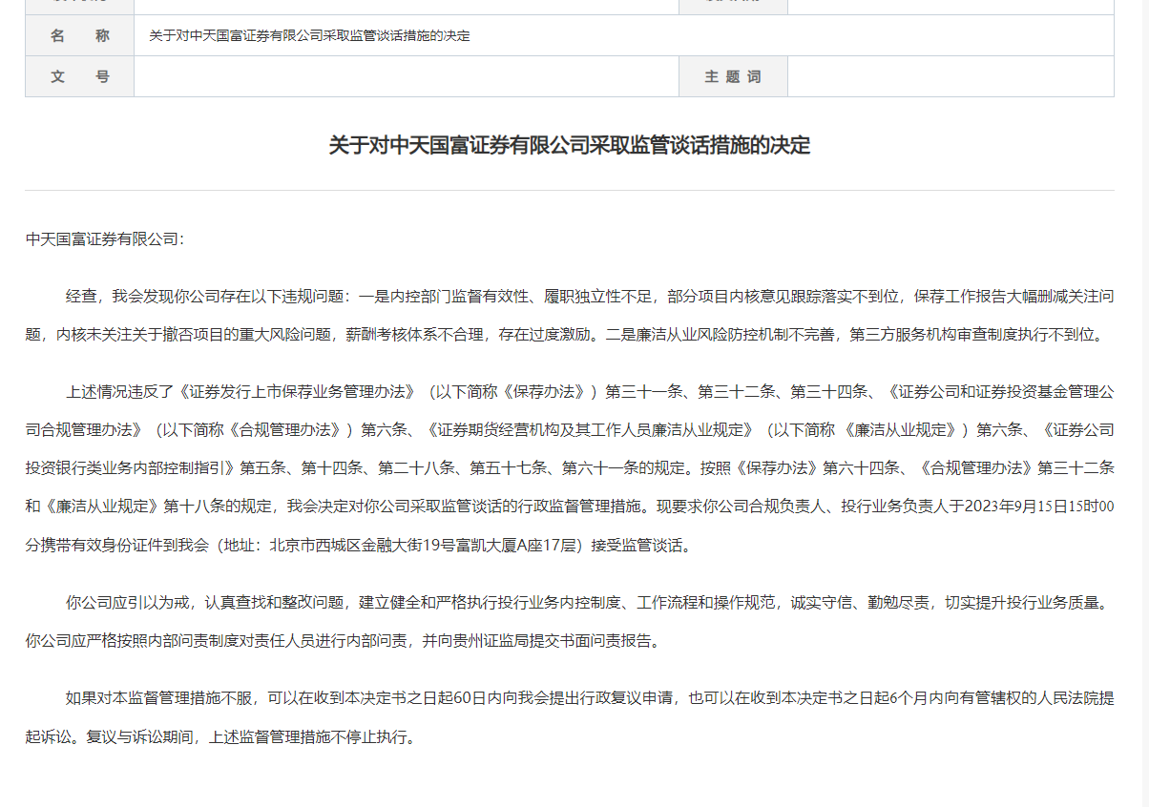This screenshot has width=1149, height=807.
Task: Click the empty cell right of 主题词
Action: click(950, 76)
